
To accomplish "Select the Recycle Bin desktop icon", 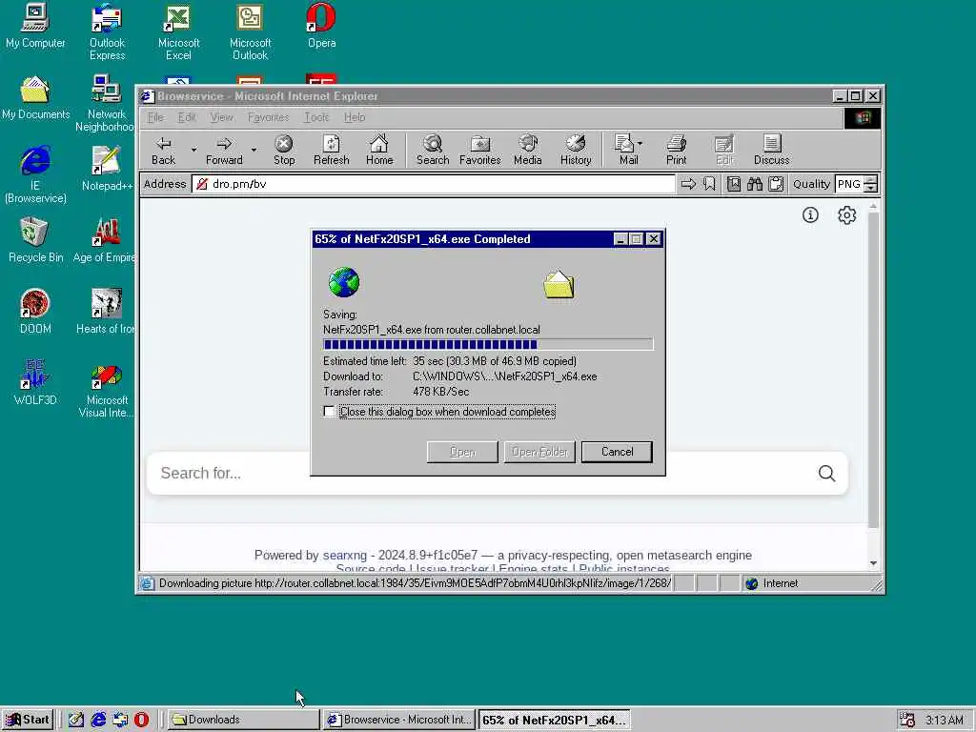I will tap(35, 240).
